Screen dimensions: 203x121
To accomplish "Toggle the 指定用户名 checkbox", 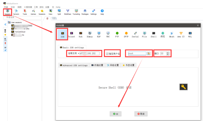I will tap(107, 54).
